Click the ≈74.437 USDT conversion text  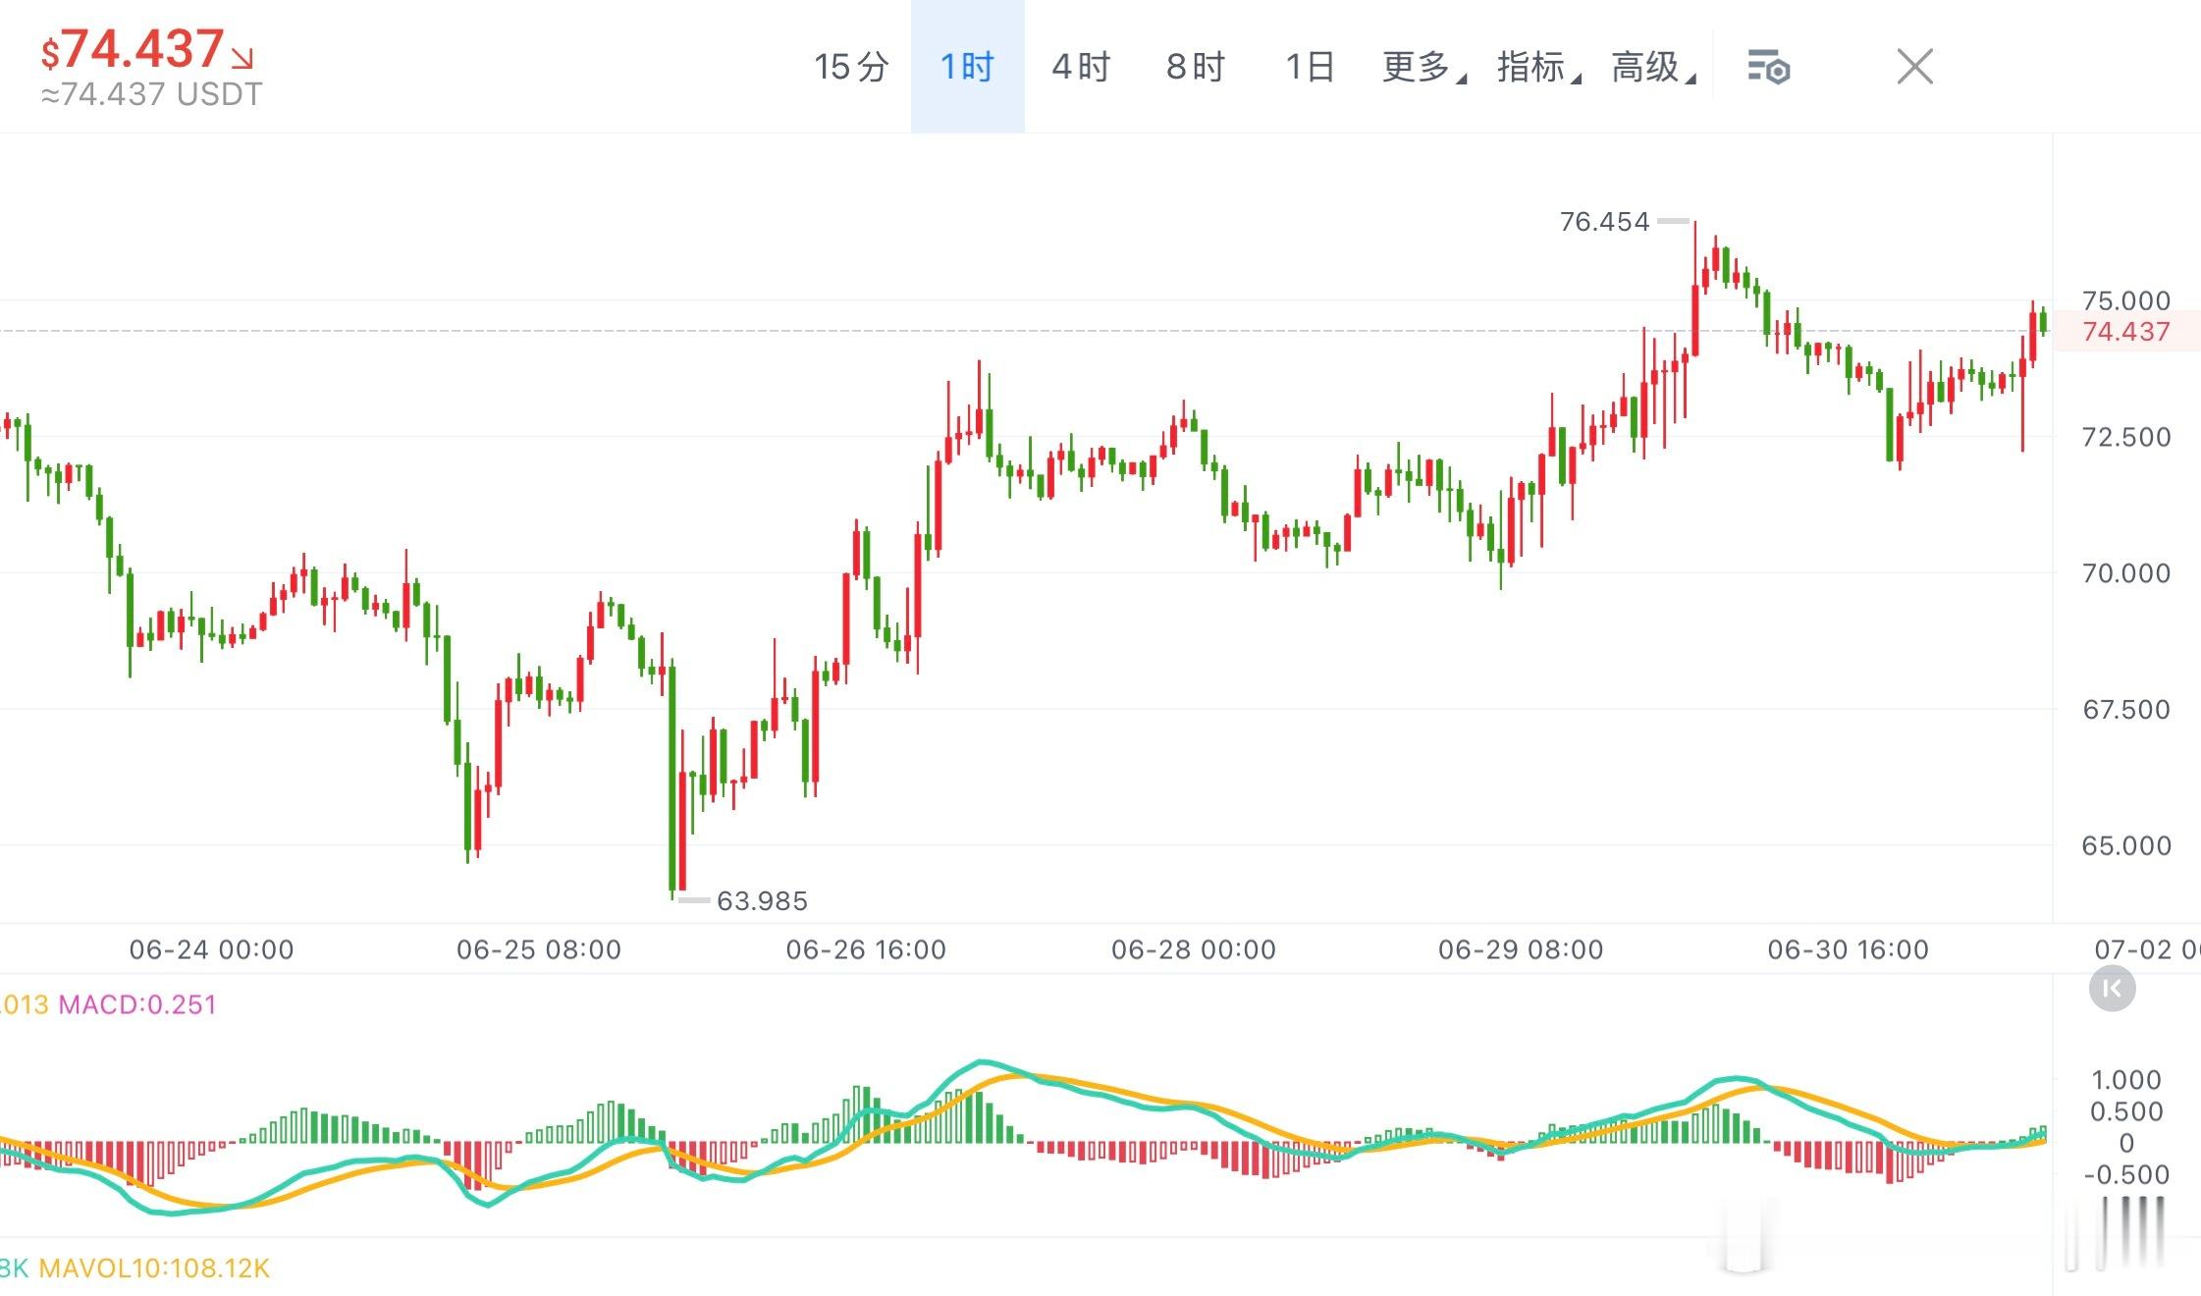click(x=152, y=94)
